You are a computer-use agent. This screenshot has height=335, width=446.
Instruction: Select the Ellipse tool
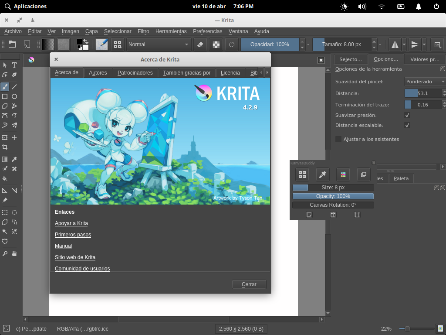tap(14, 96)
